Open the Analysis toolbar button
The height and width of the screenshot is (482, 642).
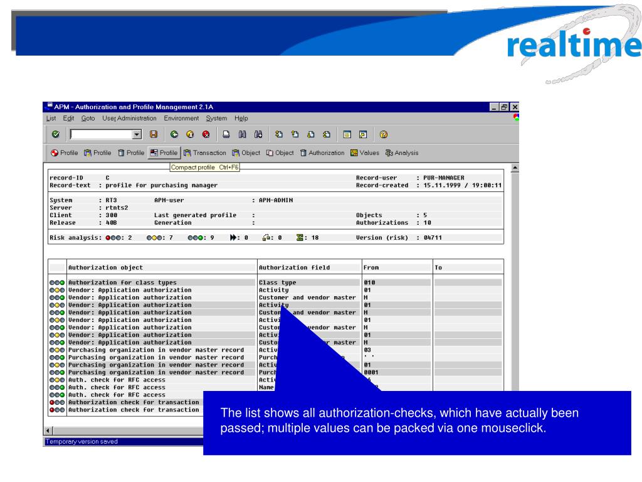pyautogui.click(x=402, y=153)
